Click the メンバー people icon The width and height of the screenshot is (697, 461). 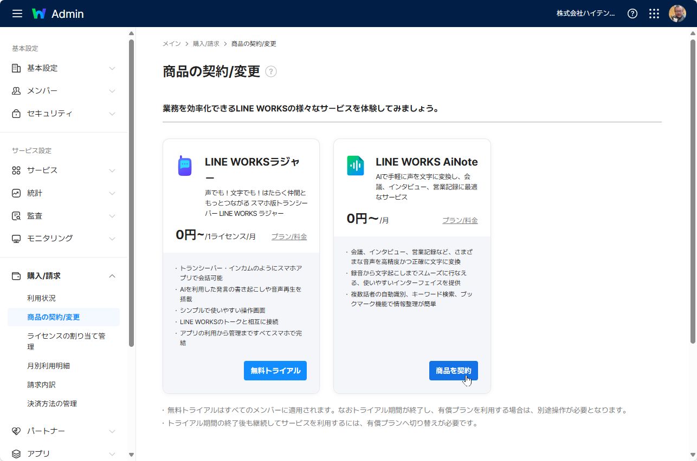point(16,91)
